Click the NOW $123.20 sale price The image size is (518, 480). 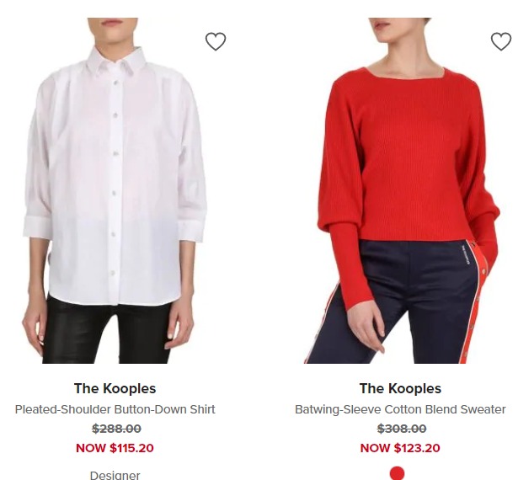[400, 448]
